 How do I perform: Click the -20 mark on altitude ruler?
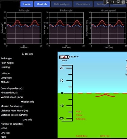click(61, 118)
